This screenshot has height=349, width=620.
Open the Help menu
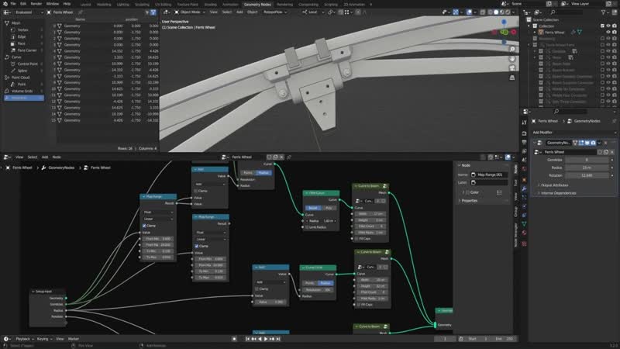point(67,4)
